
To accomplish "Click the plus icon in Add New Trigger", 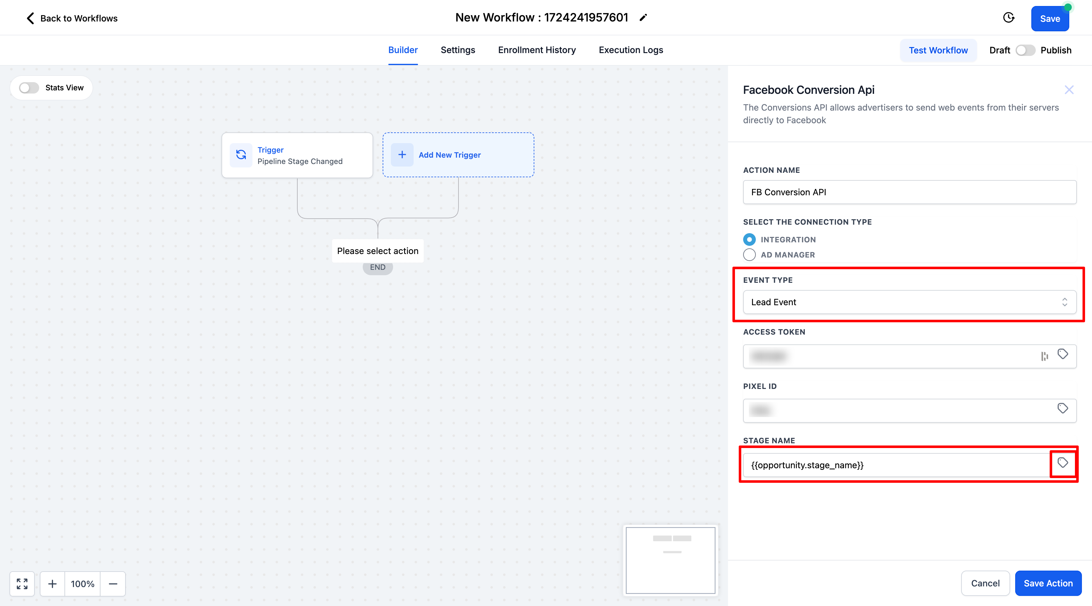I will pos(402,155).
